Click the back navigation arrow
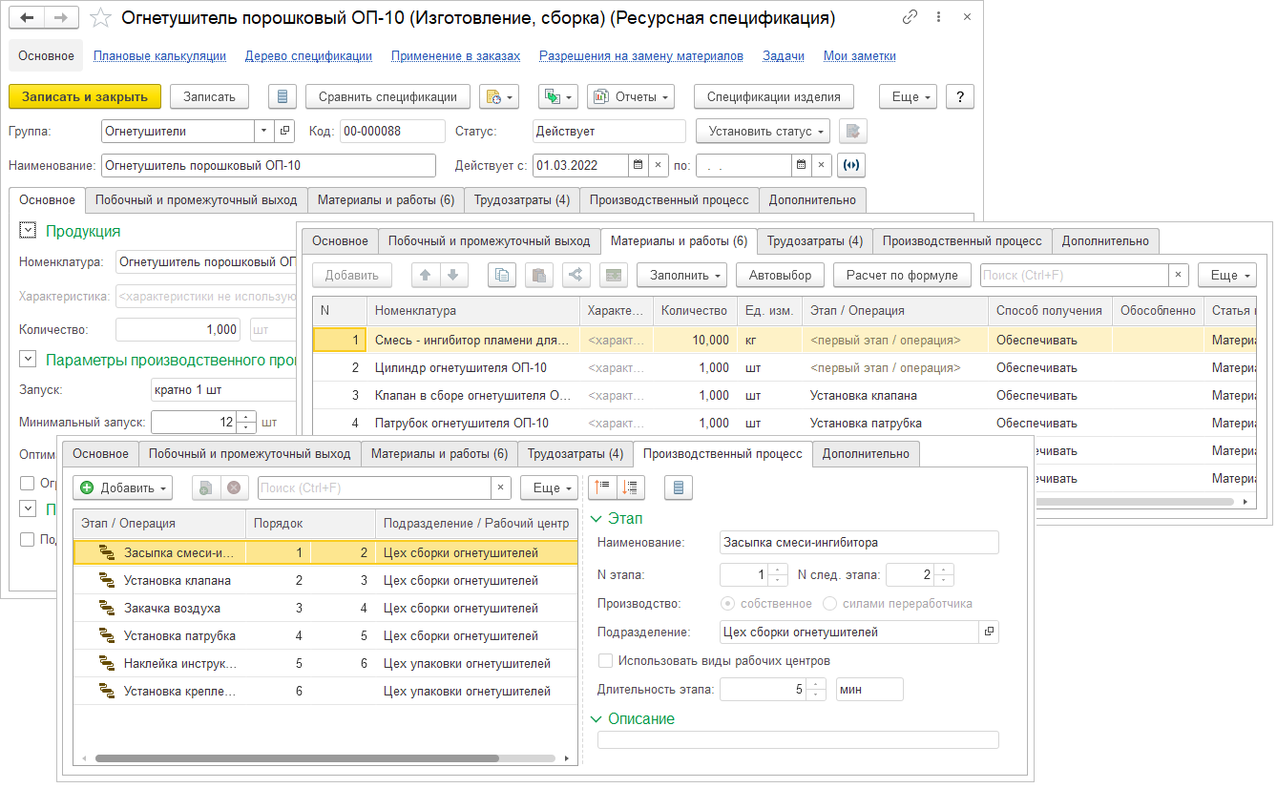This screenshot has height=788, width=1277. point(27,18)
